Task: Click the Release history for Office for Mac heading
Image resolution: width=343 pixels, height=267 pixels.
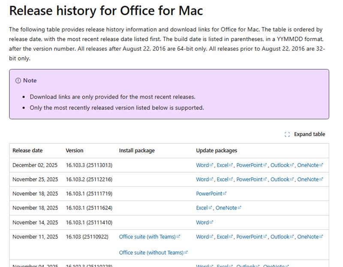Action: (x=106, y=10)
